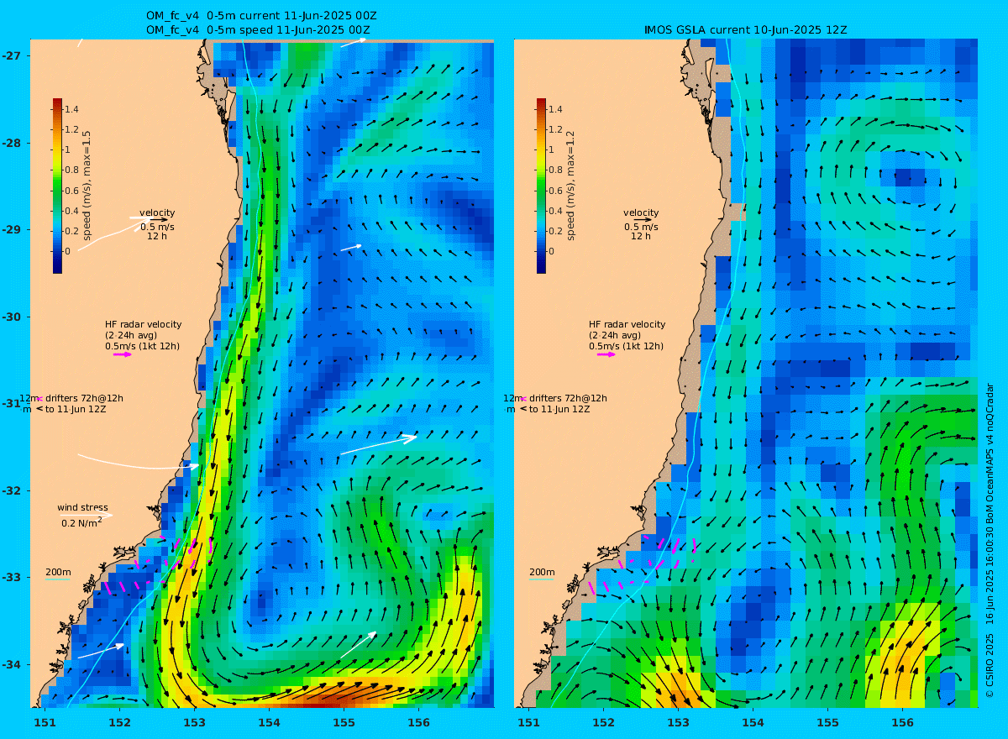The width and height of the screenshot is (1008, 739).
Task: Click the left map 'HF radar velocity' label
Action: click(x=143, y=324)
